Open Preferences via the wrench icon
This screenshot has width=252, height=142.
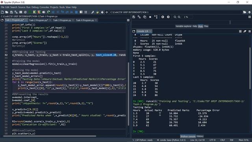tap(93, 12)
